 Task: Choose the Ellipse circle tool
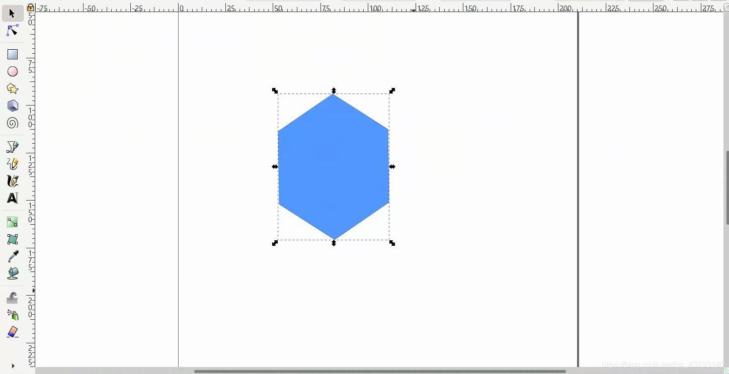tap(12, 71)
